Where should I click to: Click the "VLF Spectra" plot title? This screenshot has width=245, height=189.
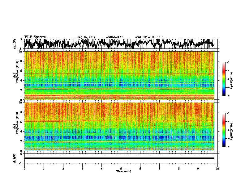(x=35, y=37)
